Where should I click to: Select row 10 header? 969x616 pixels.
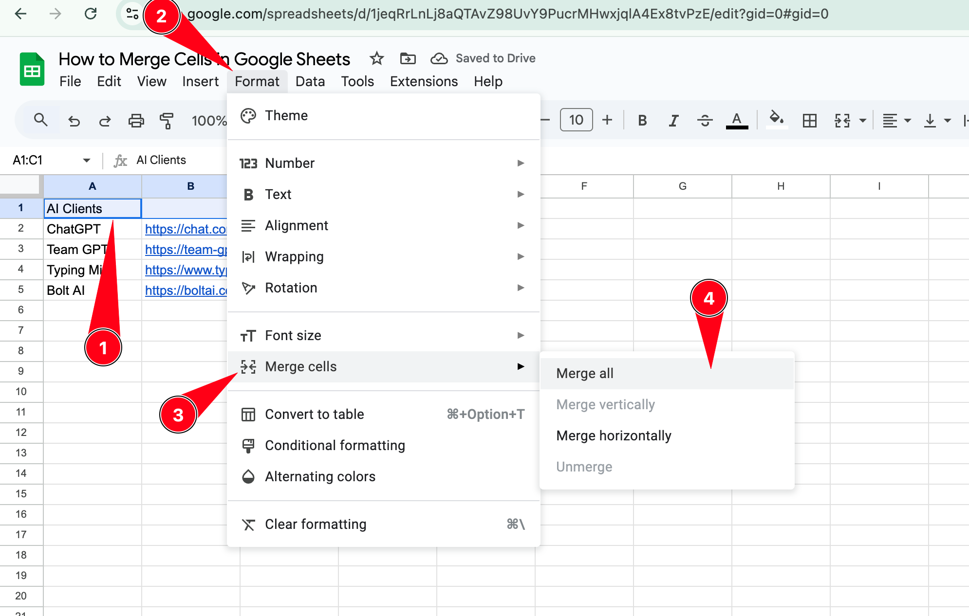(21, 391)
